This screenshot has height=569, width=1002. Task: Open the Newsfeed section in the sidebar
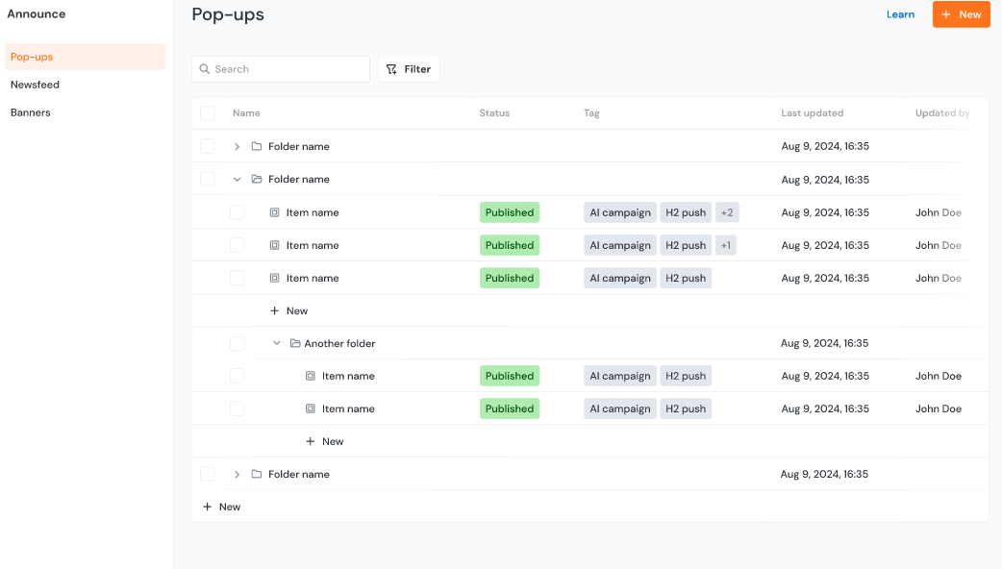coord(36,85)
